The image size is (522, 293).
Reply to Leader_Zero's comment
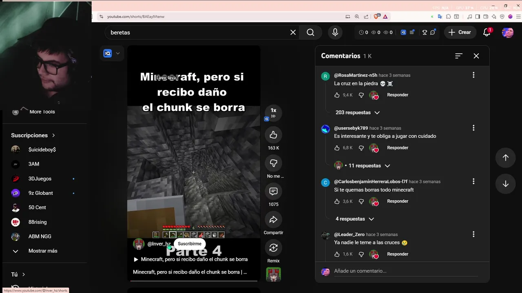tap(398, 254)
